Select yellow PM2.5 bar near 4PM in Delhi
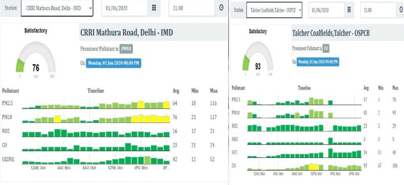 (x=141, y=105)
